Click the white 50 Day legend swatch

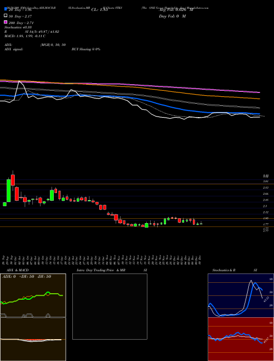[x=6, y=16]
